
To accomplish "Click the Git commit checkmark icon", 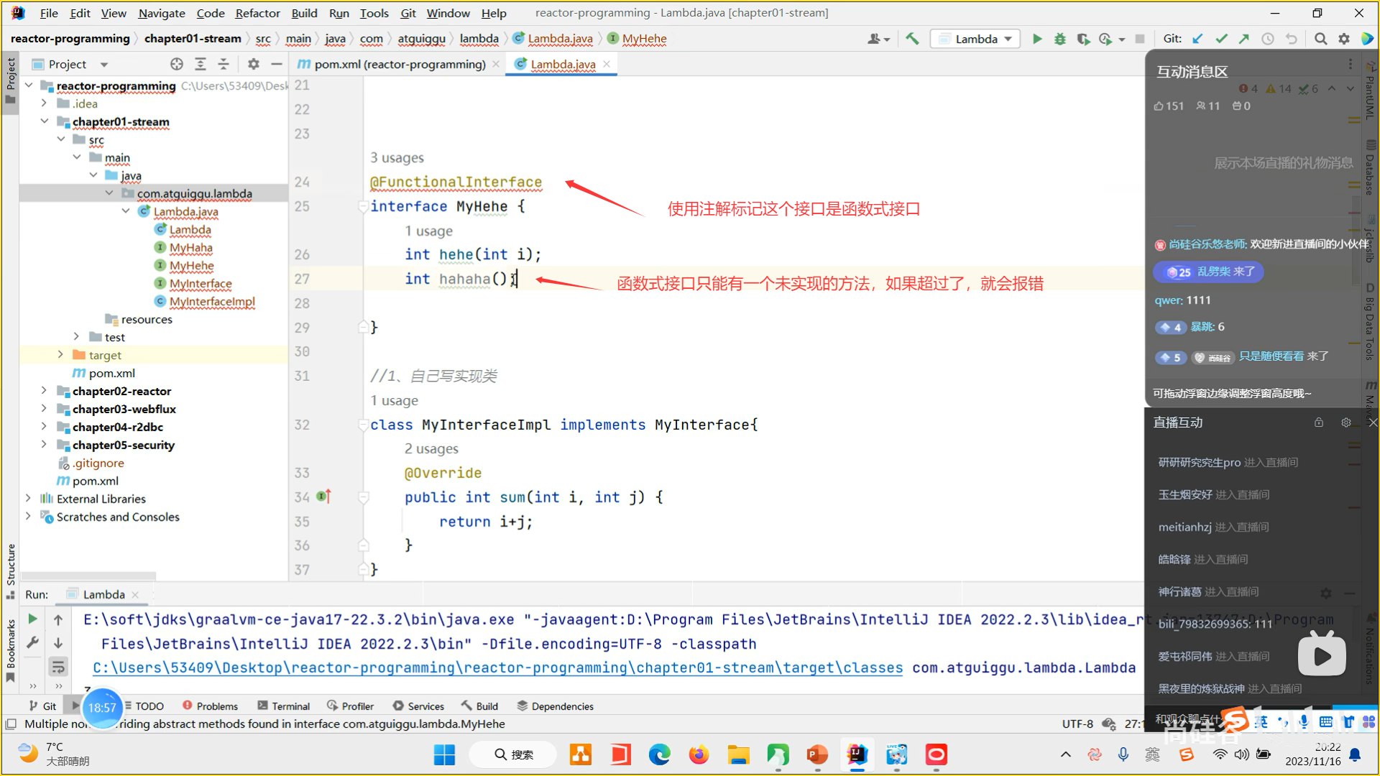I will (x=1221, y=39).
